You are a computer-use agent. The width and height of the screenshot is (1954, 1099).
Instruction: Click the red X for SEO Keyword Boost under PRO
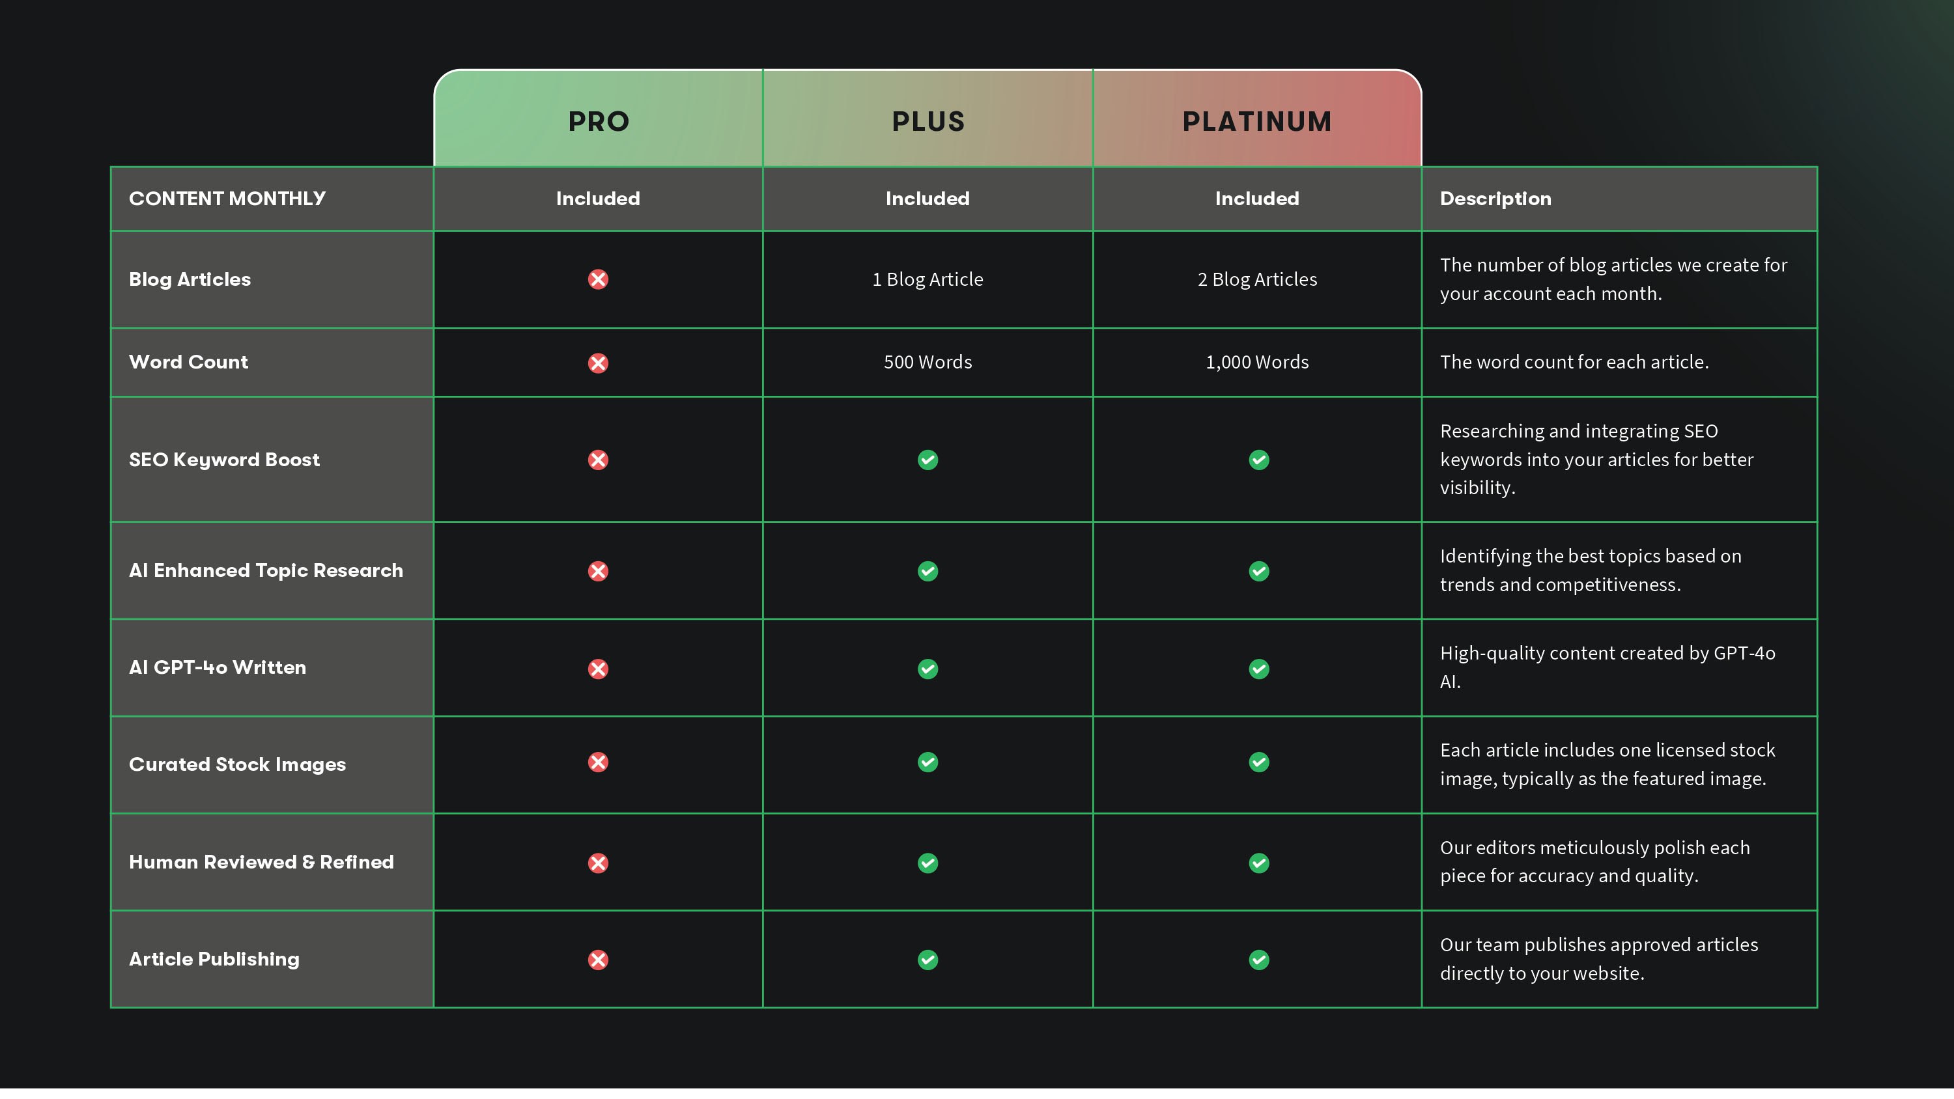598,460
